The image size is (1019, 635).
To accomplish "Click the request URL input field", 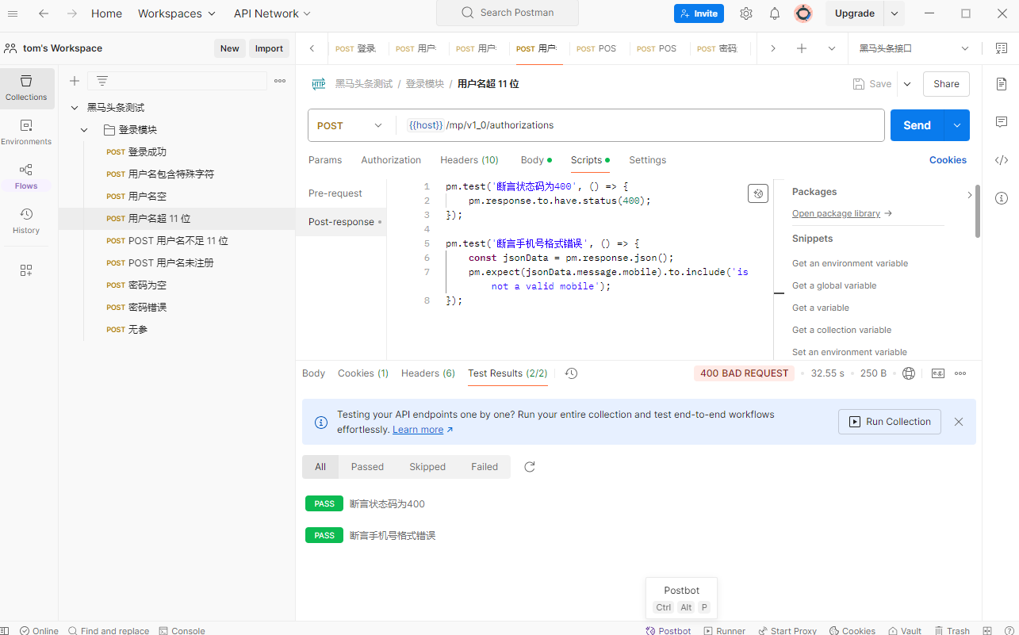I will pyautogui.click(x=641, y=125).
